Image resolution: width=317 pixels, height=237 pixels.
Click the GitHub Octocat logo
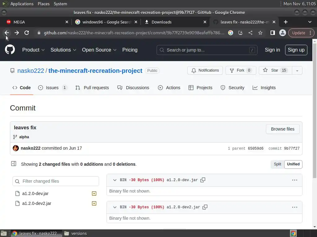(x=10, y=50)
